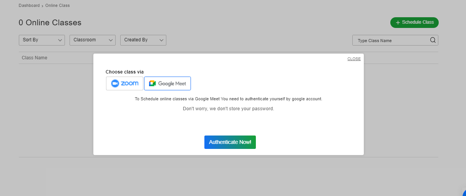The image size is (466, 196).
Task: Go to Dashboard breadcrumb link
Action: point(29,6)
